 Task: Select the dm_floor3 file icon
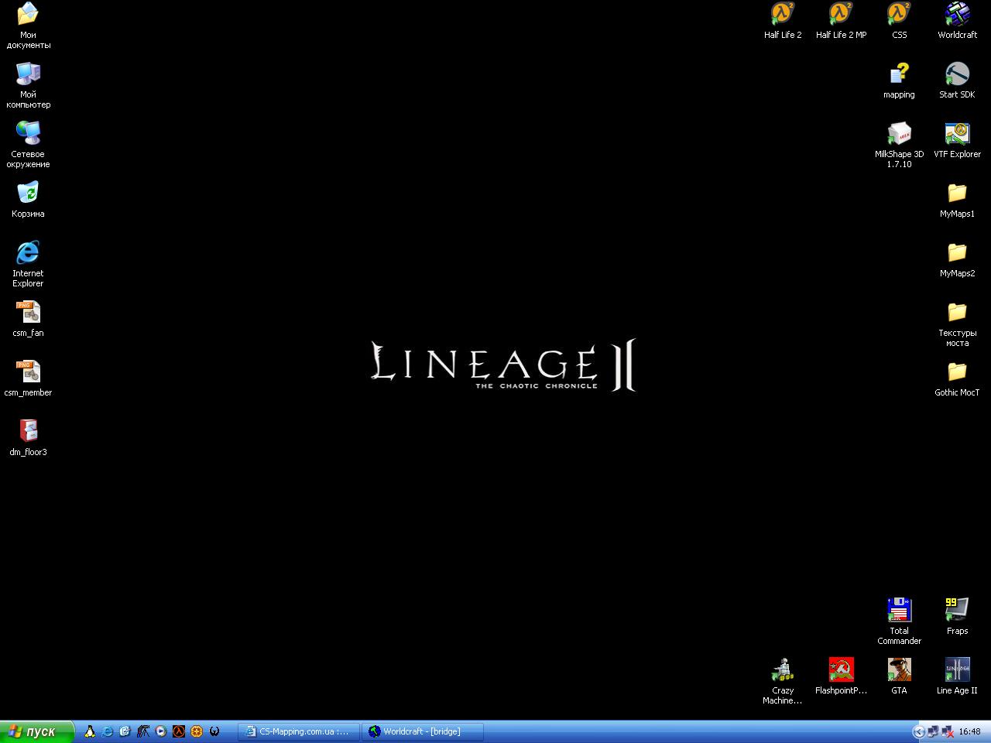pos(28,437)
